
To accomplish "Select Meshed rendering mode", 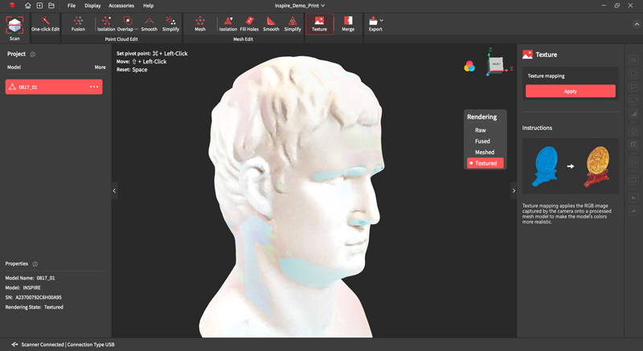I will point(485,153).
